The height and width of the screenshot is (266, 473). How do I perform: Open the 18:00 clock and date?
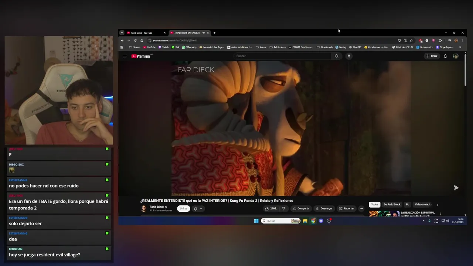pos(457,221)
